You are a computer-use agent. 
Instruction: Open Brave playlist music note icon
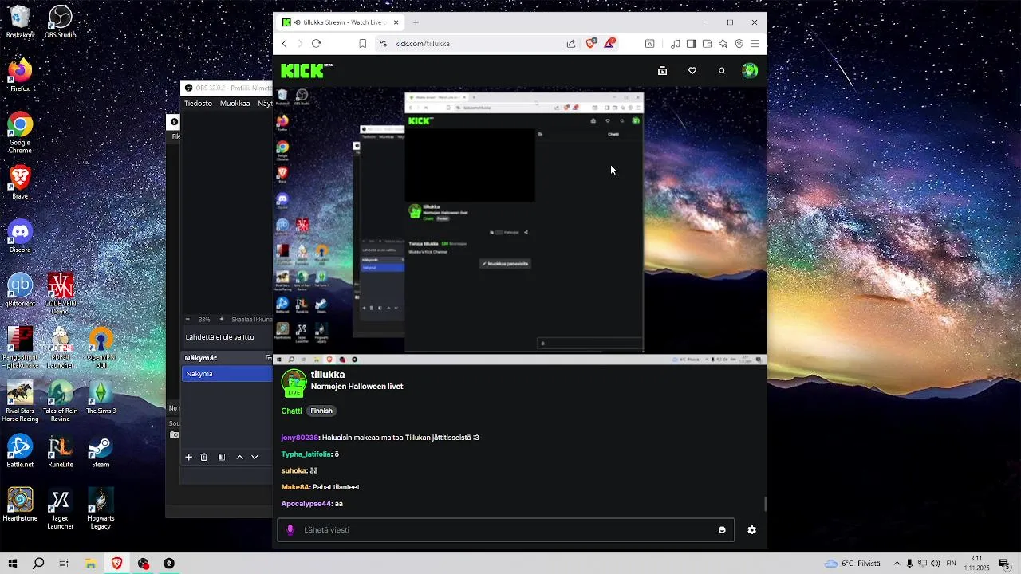(676, 44)
